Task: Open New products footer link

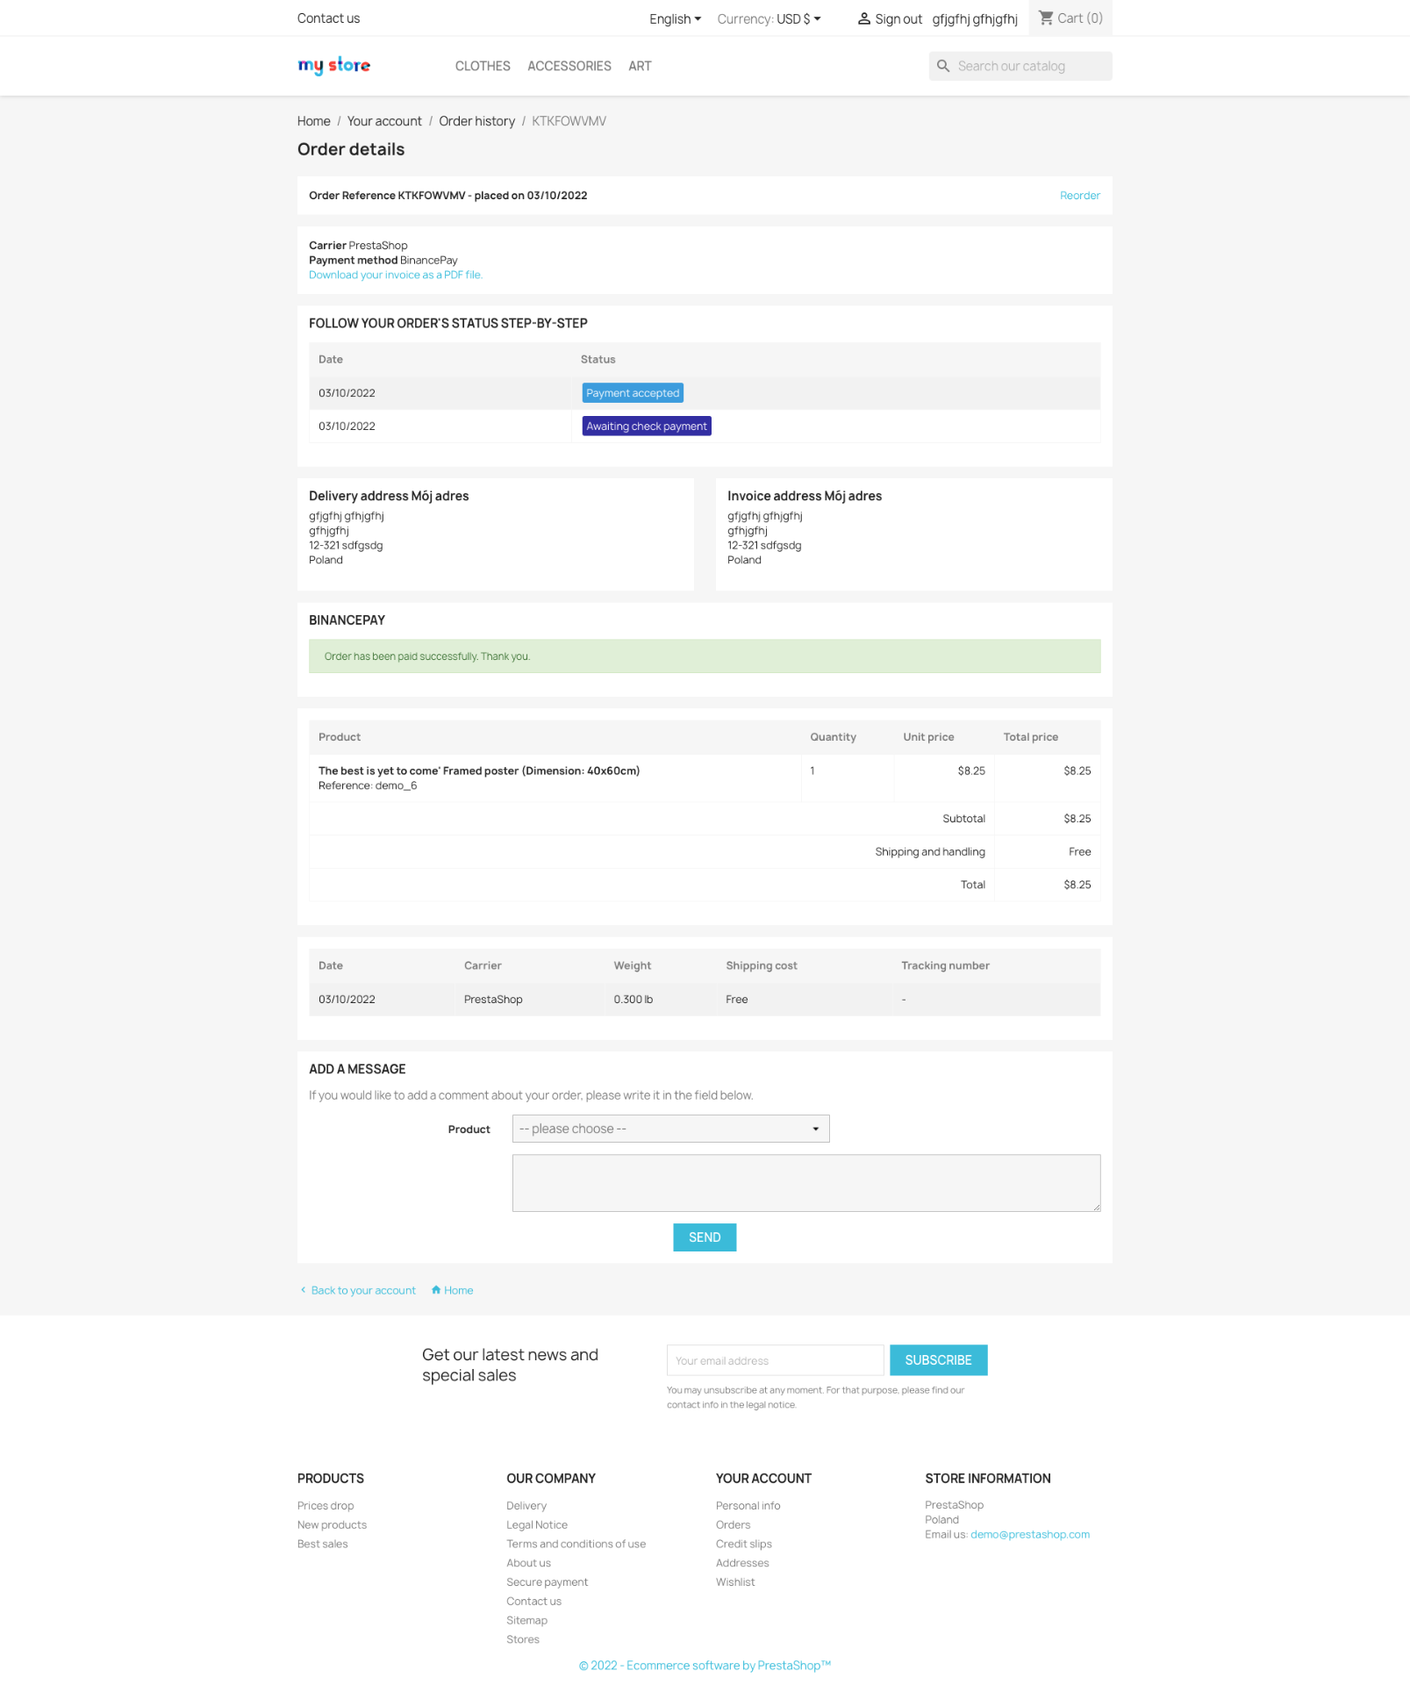Action: tap(332, 1525)
